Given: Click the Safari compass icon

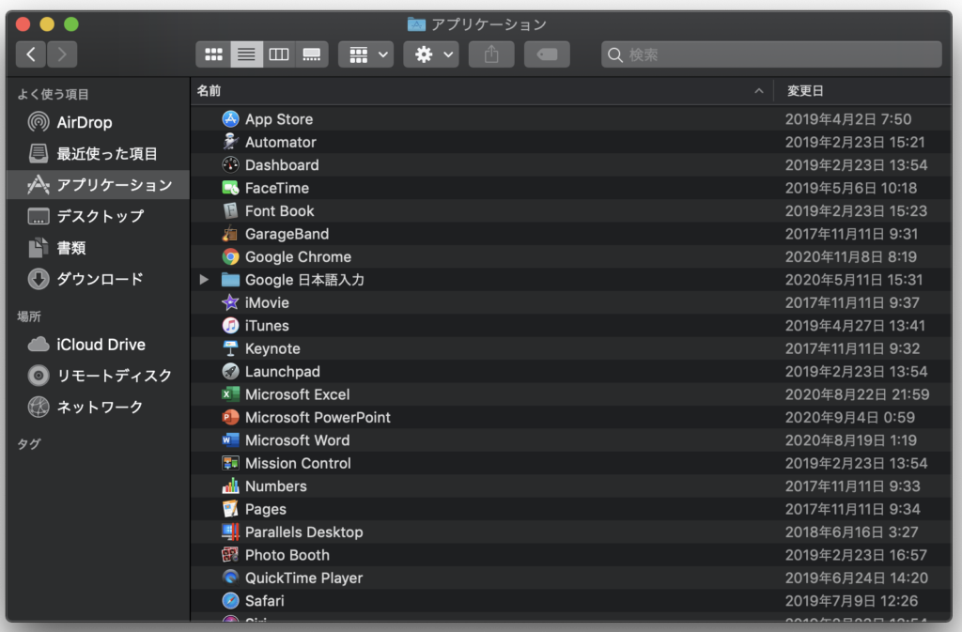Looking at the screenshot, I should [230, 601].
